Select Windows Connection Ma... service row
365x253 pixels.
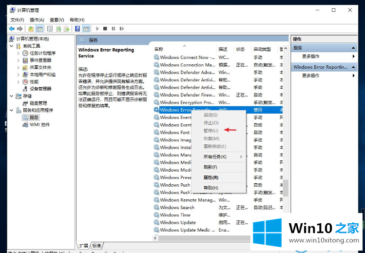coord(218,65)
